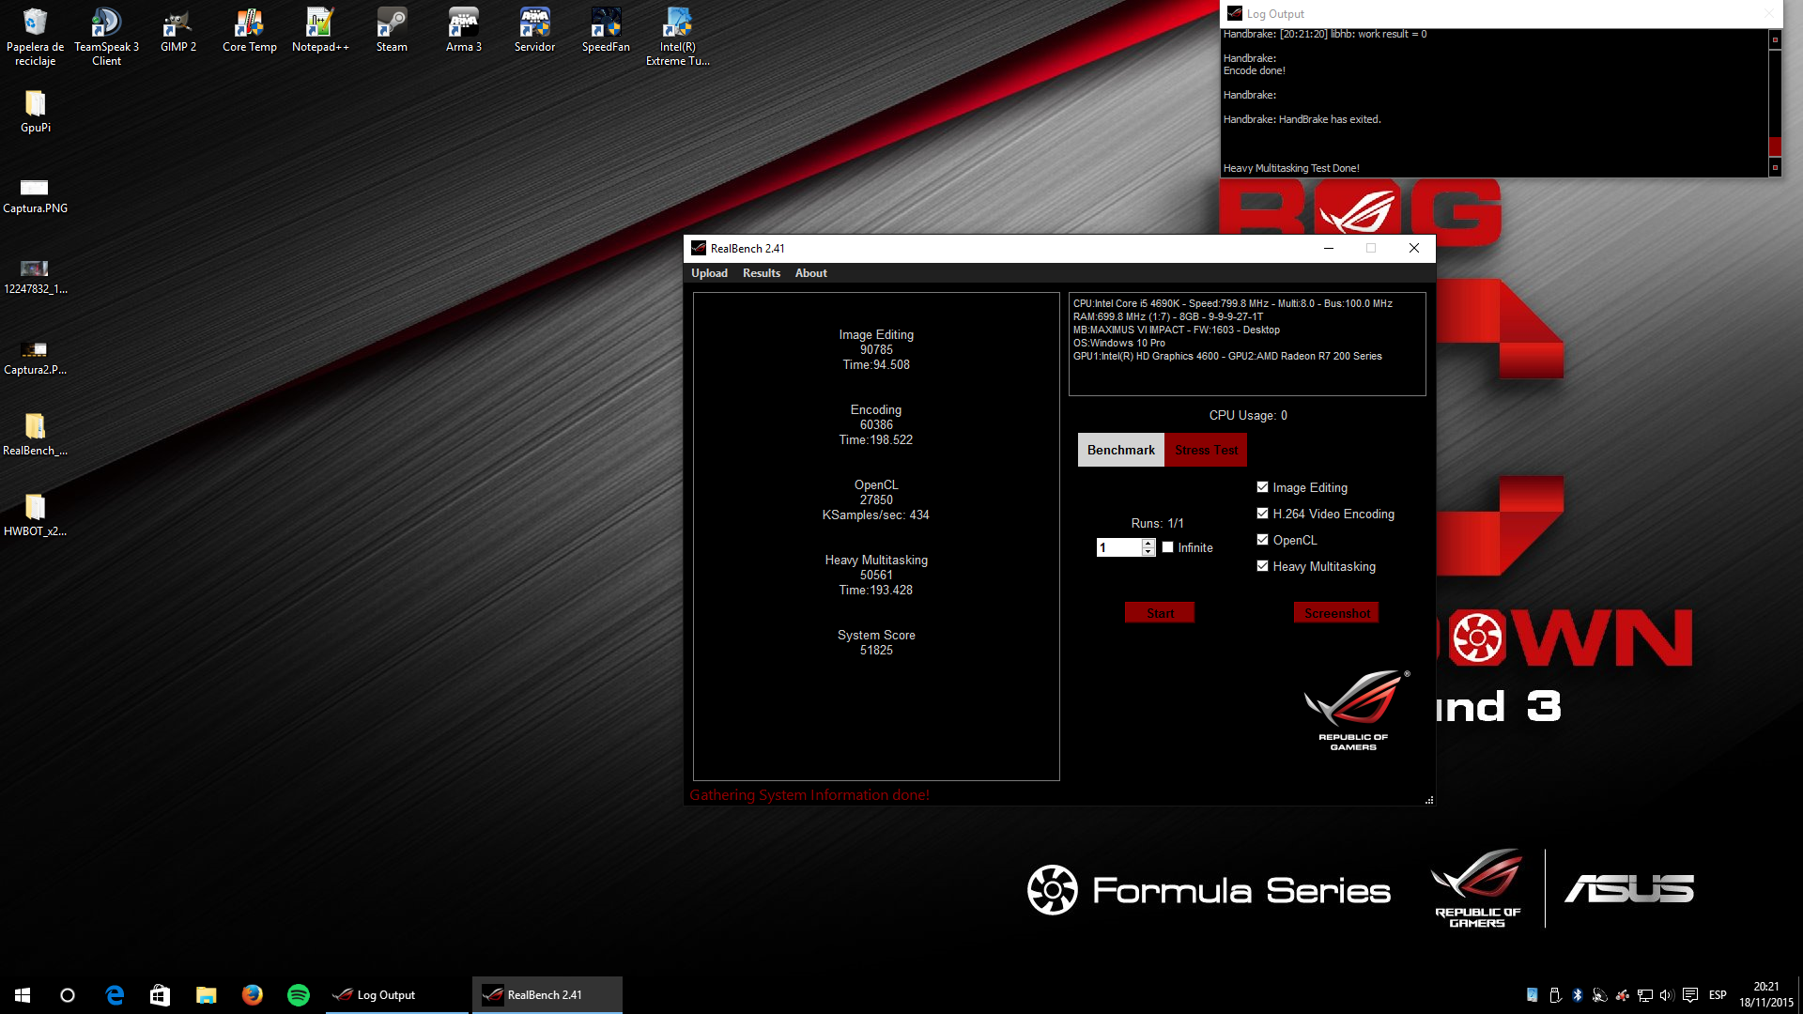Select Captura2.P... file on desktop
The width and height of the screenshot is (1803, 1014).
pyautogui.click(x=35, y=356)
